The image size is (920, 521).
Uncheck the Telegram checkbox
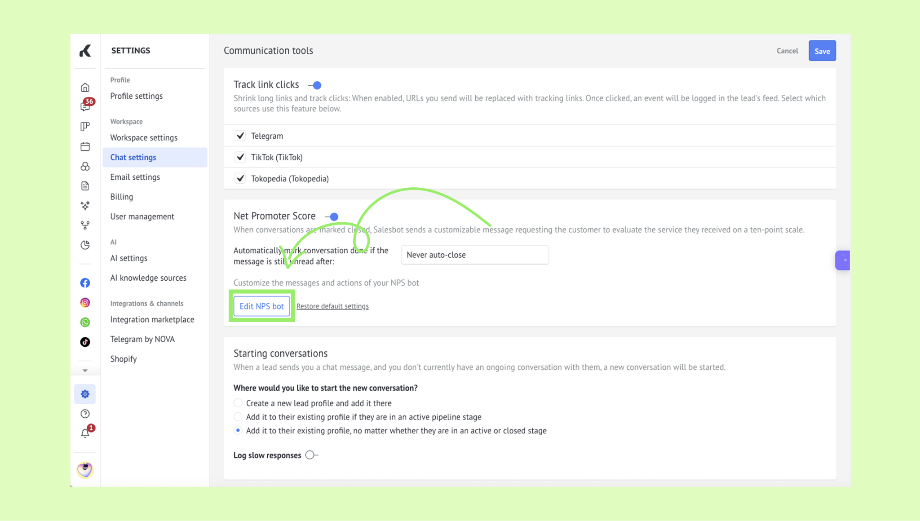[240, 136]
